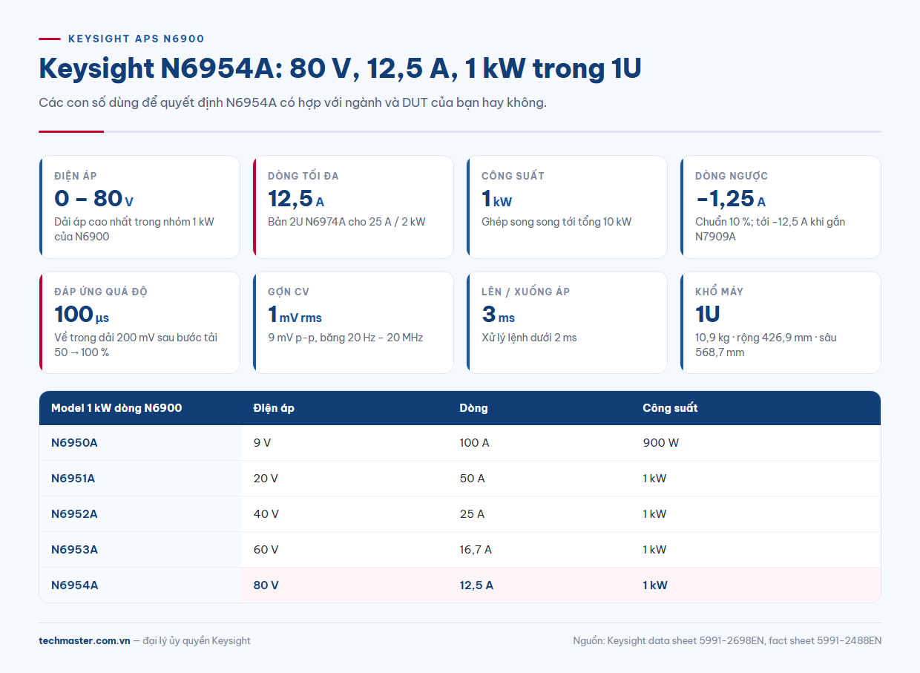Click the GỢN CV card label
Screen dimensions: 920x673
[289, 292]
